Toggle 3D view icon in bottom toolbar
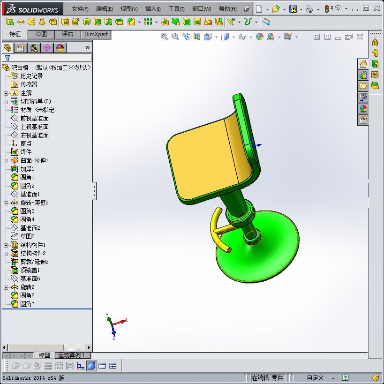384x384 pixels. point(91,366)
